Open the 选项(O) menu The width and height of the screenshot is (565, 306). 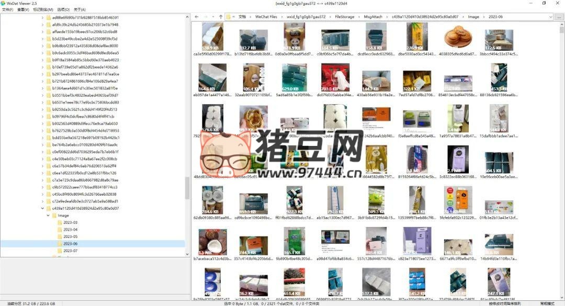(63, 9)
